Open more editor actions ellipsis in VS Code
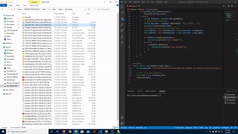 click(235, 6)
